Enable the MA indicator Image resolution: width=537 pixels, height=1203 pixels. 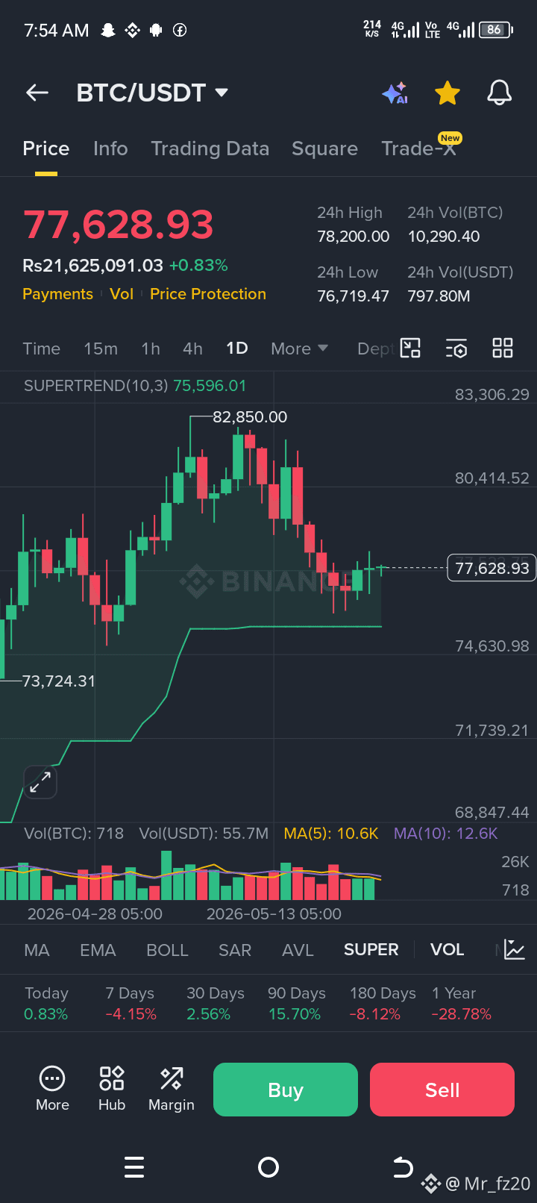(37, 950)
